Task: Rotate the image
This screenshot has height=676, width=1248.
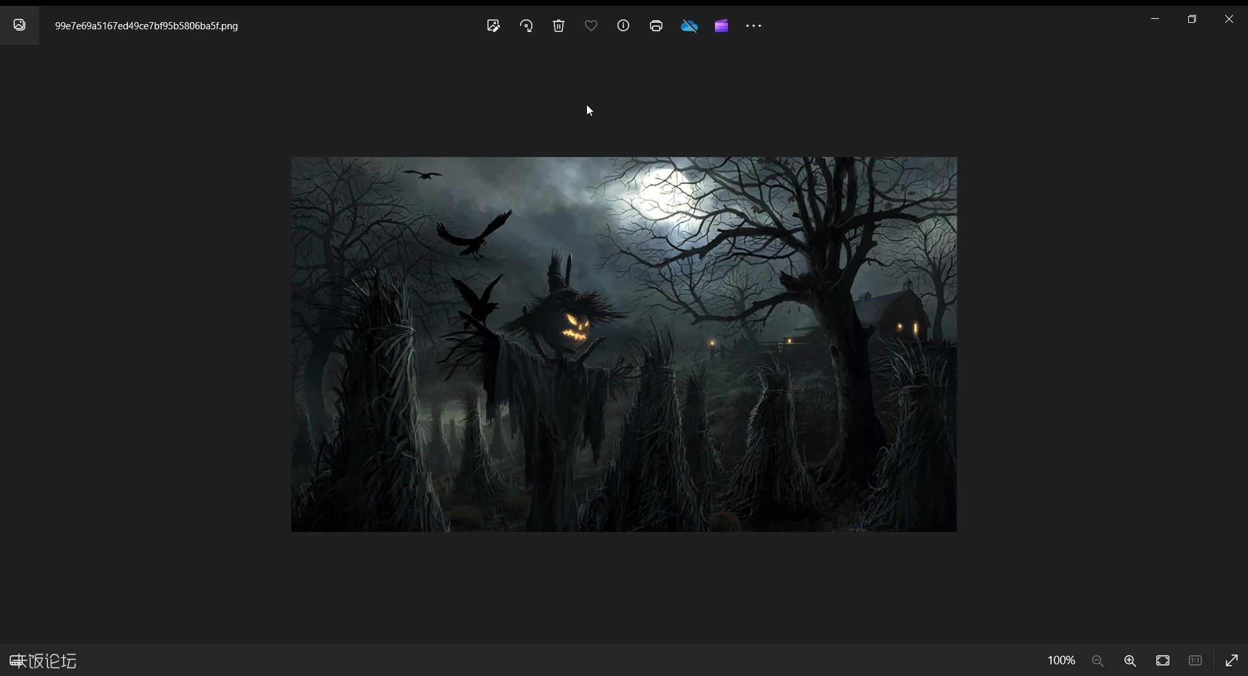Action: 526,26
